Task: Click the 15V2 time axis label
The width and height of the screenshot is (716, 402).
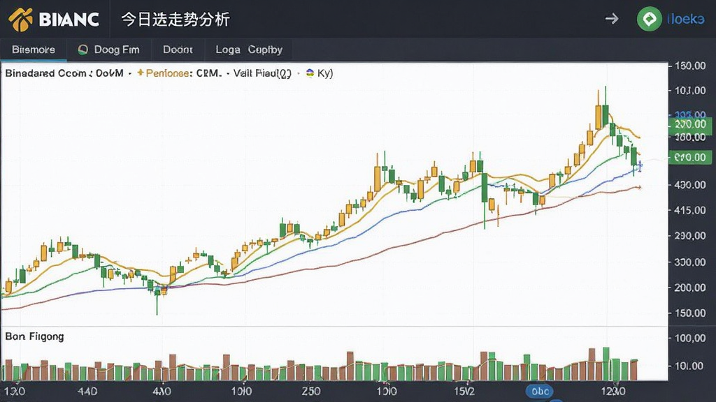Action: (464, 391)
